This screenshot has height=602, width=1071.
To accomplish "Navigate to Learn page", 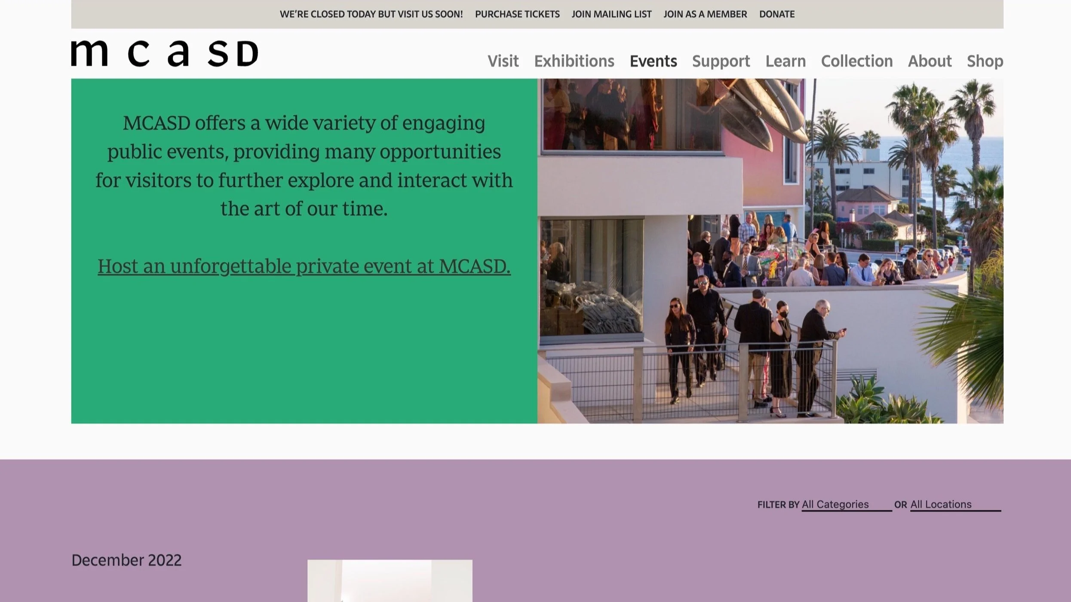I will click(x=785, y=61).
